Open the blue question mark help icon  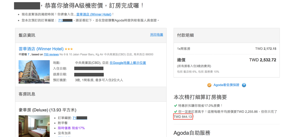pos(244,85)
